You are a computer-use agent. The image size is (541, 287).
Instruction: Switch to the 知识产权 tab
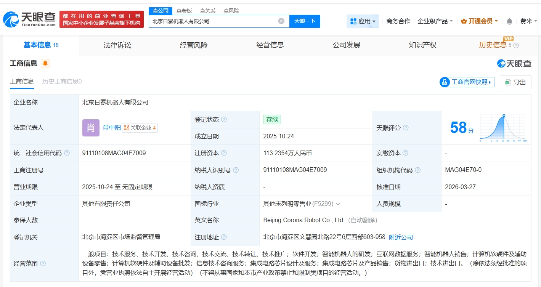[422, 45]
